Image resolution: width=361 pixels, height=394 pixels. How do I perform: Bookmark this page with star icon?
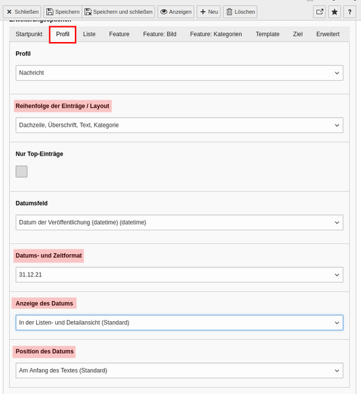[x=335, y=12]
